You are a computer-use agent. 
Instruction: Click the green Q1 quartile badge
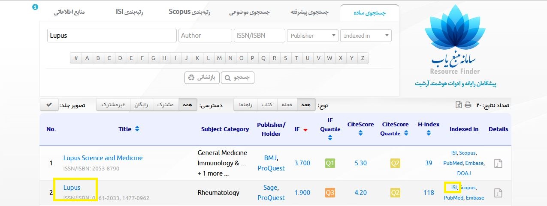[330, 163]
